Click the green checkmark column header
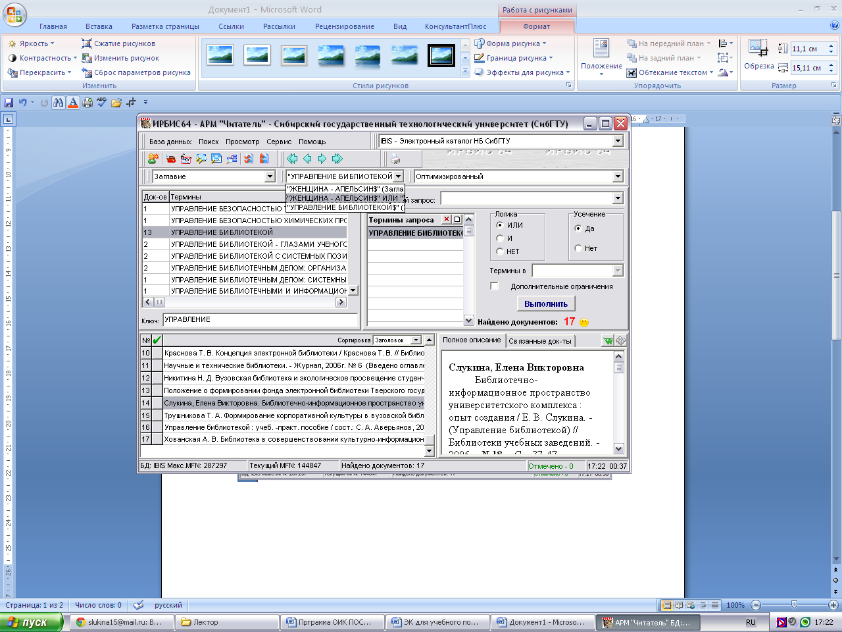This screenshot has width=842, height=632. pyautogui.click(x=157, y=340)
